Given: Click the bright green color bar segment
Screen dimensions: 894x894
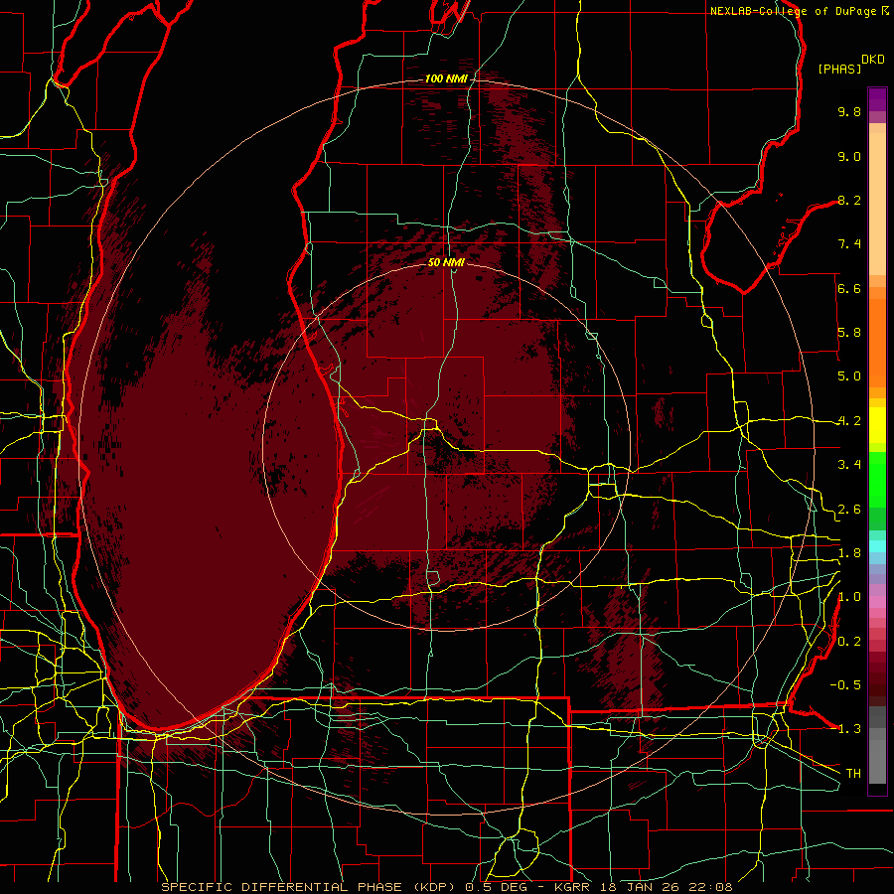Looking at the screenshot, I should [x=877, y=479].
